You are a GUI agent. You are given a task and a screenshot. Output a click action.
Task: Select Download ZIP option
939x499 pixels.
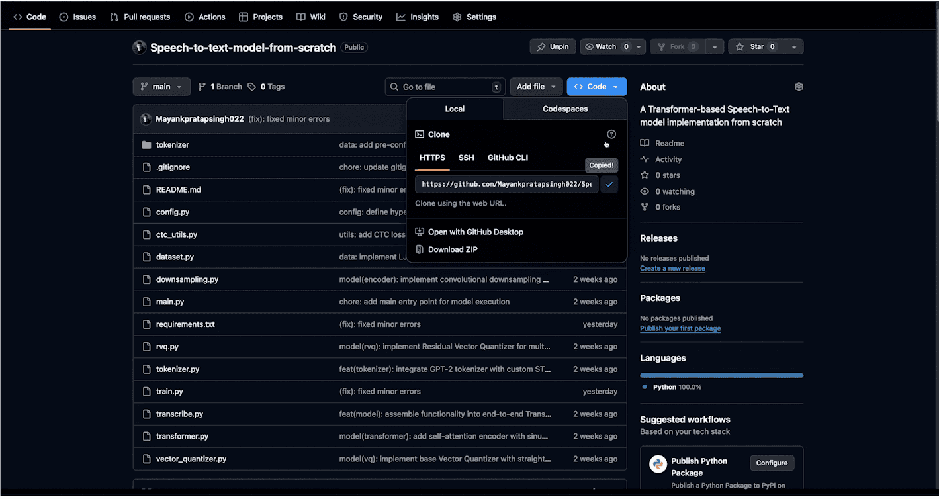[452, 250]
